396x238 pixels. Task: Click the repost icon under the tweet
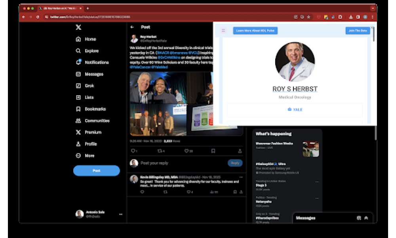(x=159, y=151)
